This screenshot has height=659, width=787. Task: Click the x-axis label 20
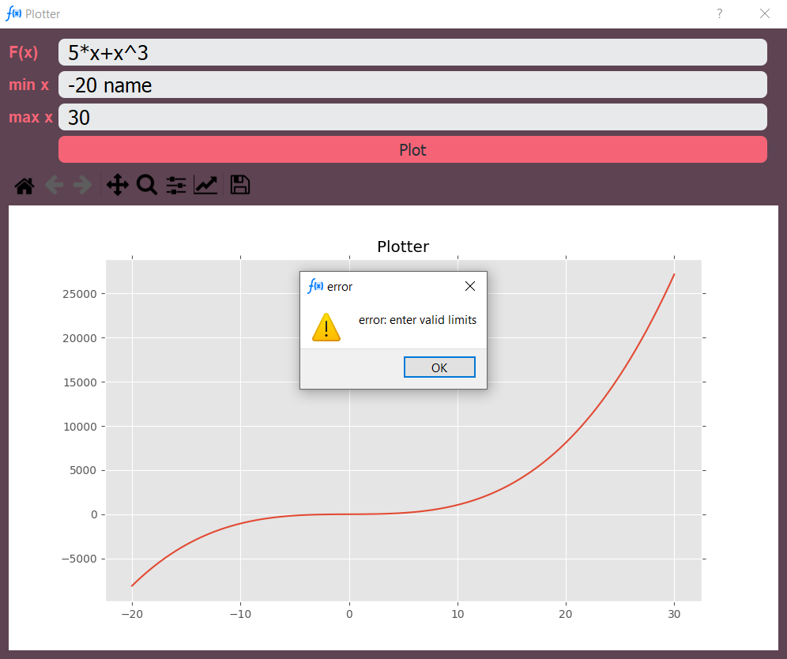click(566, 614)
